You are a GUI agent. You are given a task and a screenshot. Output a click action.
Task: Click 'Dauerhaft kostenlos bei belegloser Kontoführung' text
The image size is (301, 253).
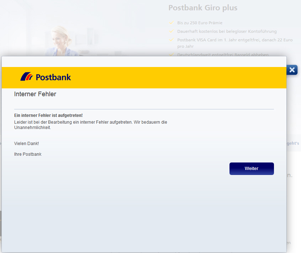click(227, 31)
